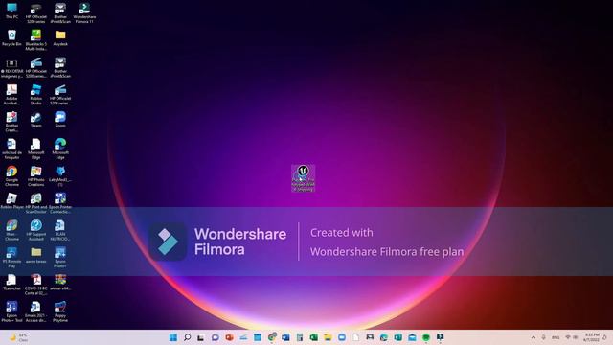Switch to Filmora on the taskbar
Image resolution: width=613 pixels, height=345 pixels.
[x=441, y=337]
